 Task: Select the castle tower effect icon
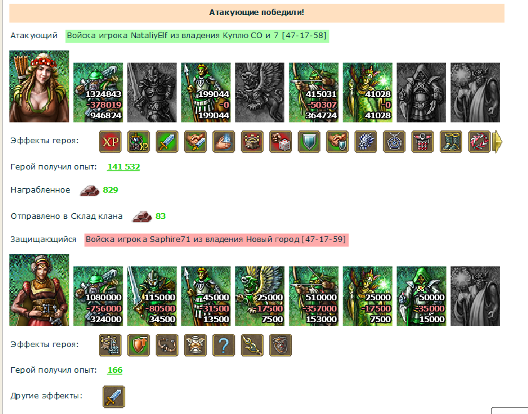point(252,142)
